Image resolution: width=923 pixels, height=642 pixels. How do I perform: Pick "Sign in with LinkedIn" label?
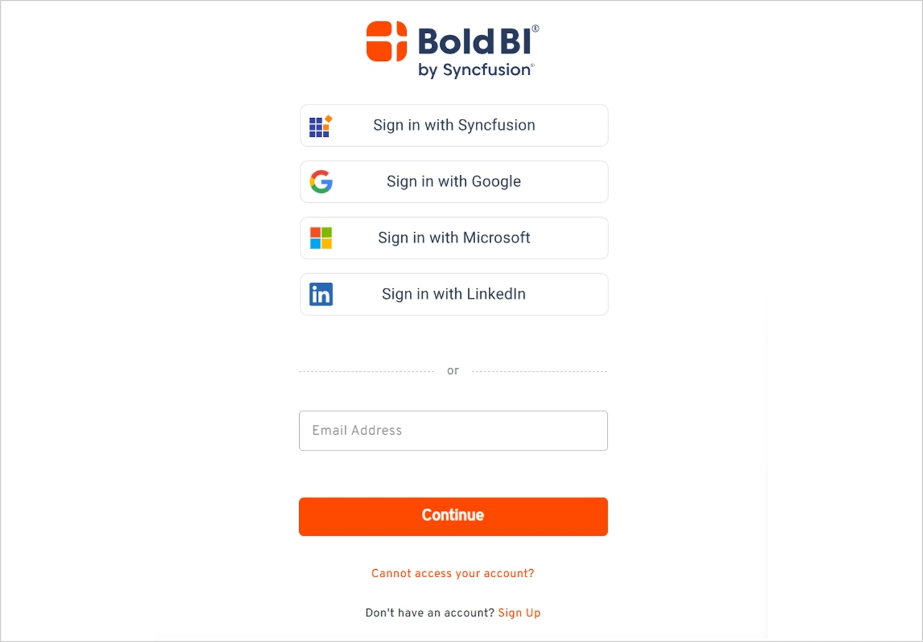[x=454, y=294]
